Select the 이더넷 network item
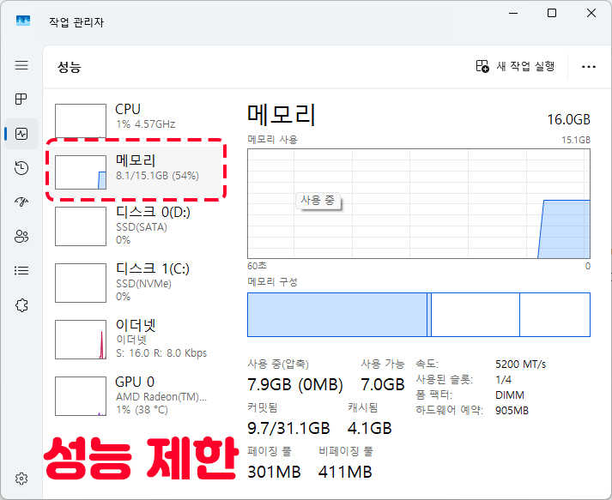612x500 pixels. tap(135, 339)
